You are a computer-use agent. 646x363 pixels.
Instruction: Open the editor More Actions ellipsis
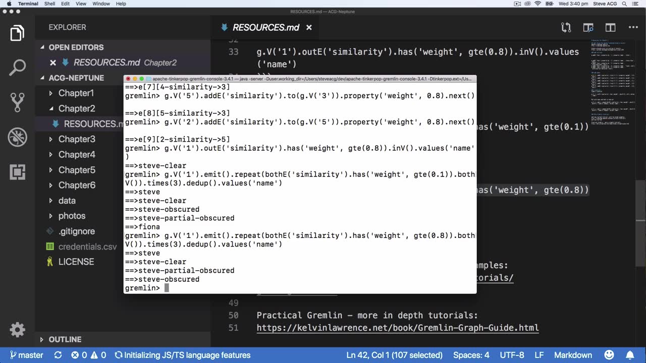pos(633,27)
